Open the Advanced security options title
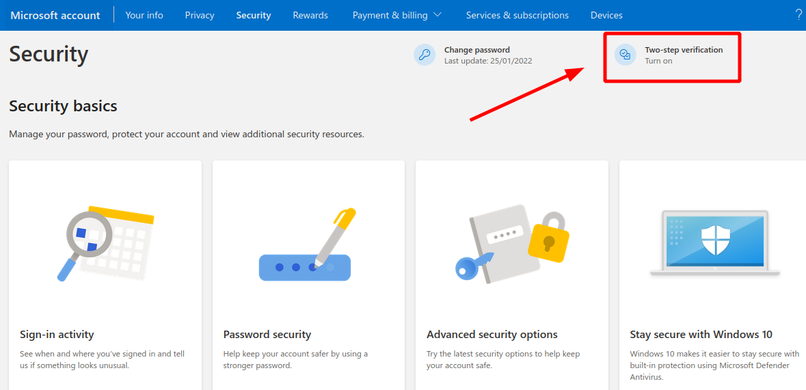The image size is (806, 390). pos(492,335)
